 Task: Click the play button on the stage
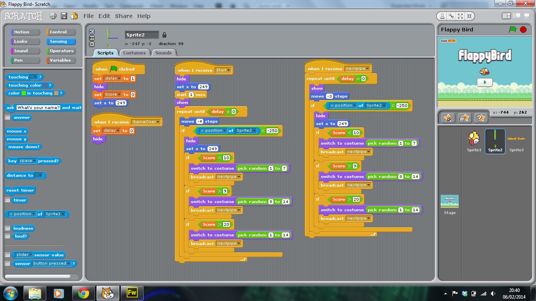click(485, 82)
